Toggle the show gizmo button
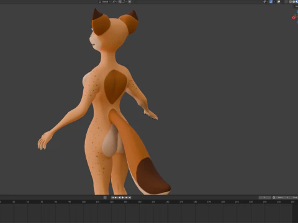Screen dimensions: 298x223 [271, 2]
